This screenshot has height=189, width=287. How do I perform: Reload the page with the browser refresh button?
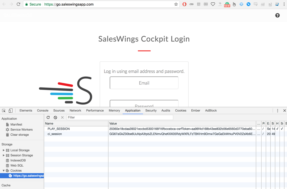(x=18, y=4)
